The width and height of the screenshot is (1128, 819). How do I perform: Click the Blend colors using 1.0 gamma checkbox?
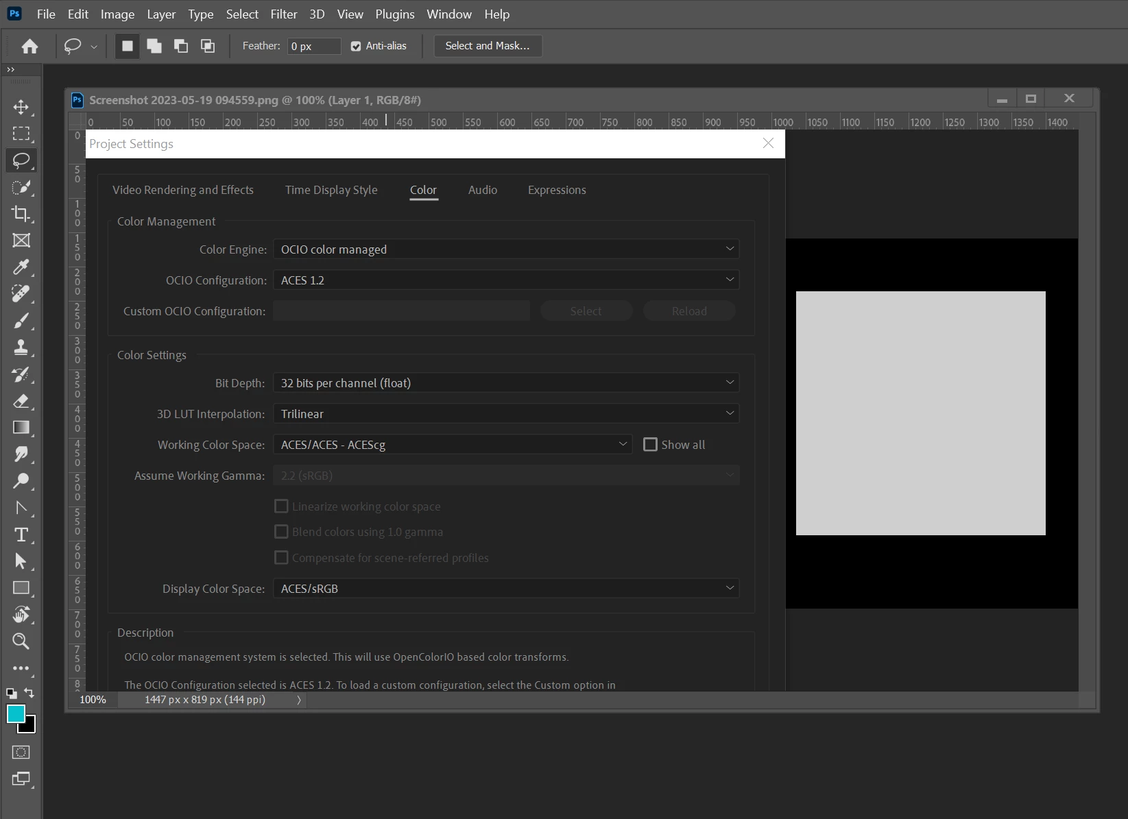point(281,532)
